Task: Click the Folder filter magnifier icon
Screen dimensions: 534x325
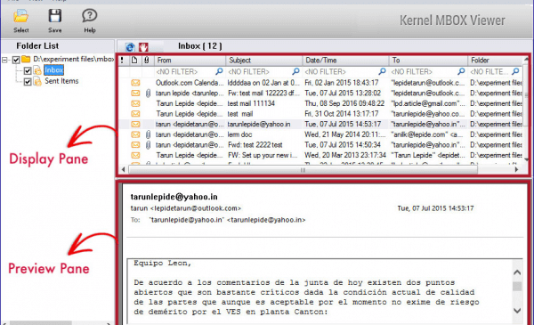Action: click(x=515, y=71)
